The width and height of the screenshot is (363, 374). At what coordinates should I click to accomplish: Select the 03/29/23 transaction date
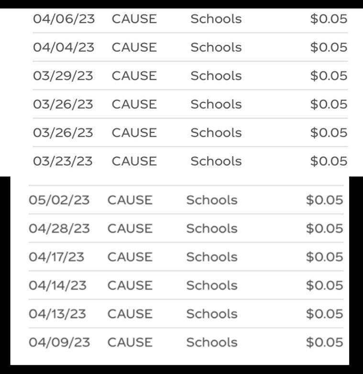pos(63,76)
